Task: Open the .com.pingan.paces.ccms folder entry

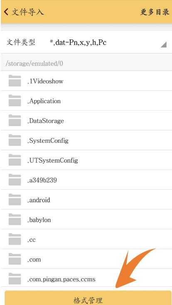Action: pos(86,278)
